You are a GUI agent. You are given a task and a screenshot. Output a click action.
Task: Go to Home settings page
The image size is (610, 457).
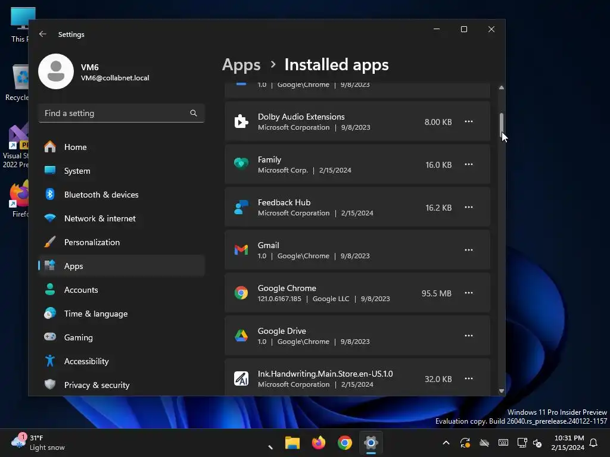tap(122, 147)
